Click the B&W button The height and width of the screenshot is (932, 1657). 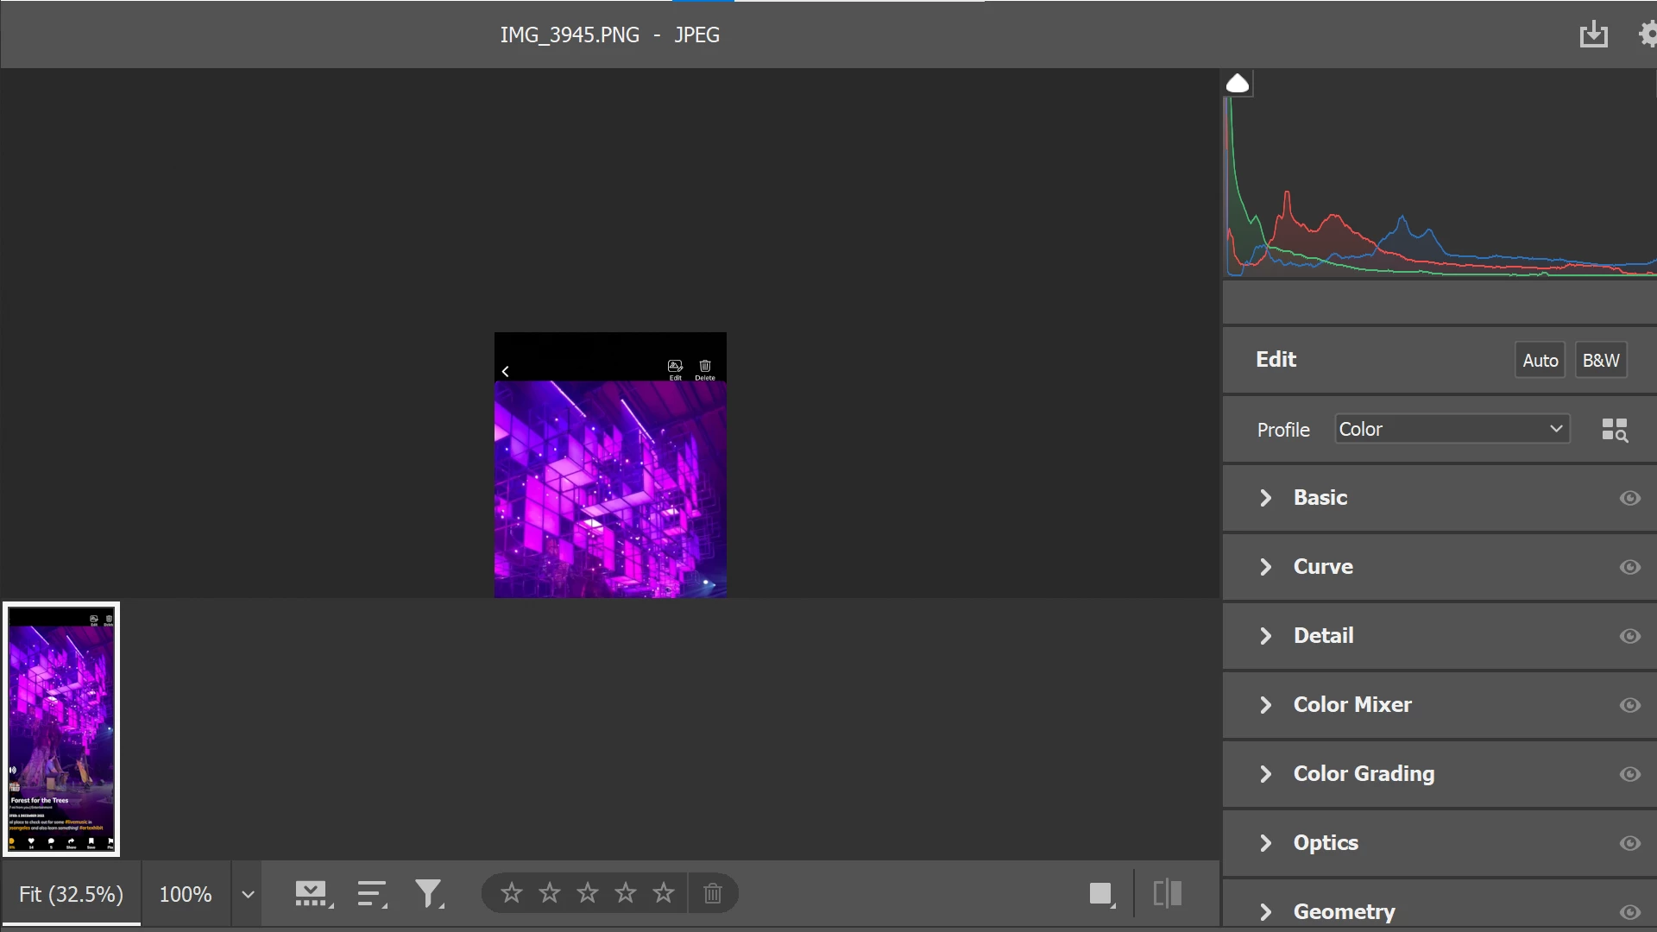(x=1600, y=361)
